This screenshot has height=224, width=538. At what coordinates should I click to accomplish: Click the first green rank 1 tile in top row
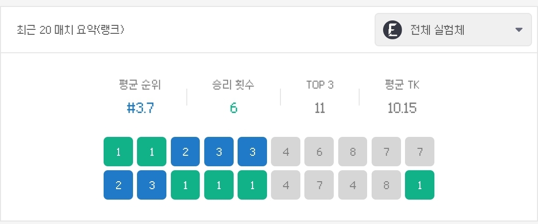118,151
